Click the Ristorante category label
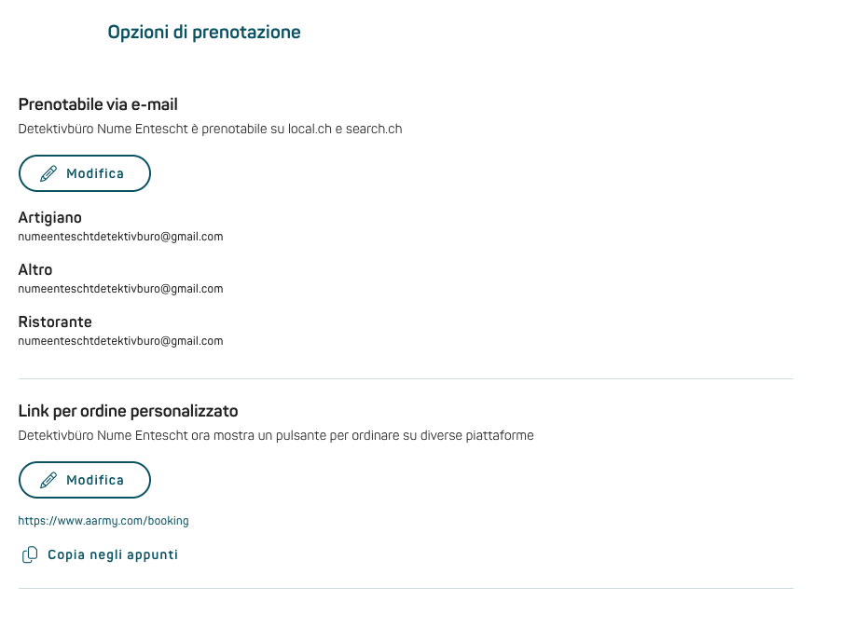The height and width of the screenshot is (629, 854). tap(55, 321)
